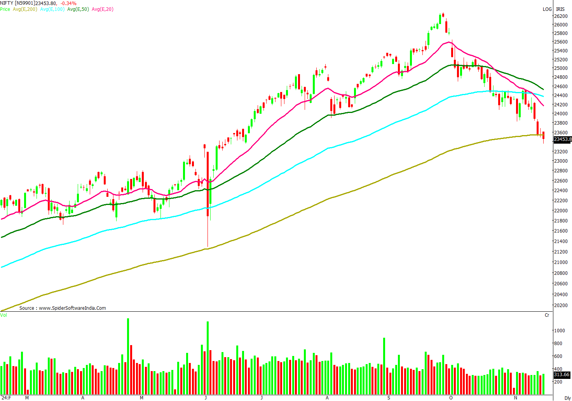Click the IRIS label

tap(560, 9)
